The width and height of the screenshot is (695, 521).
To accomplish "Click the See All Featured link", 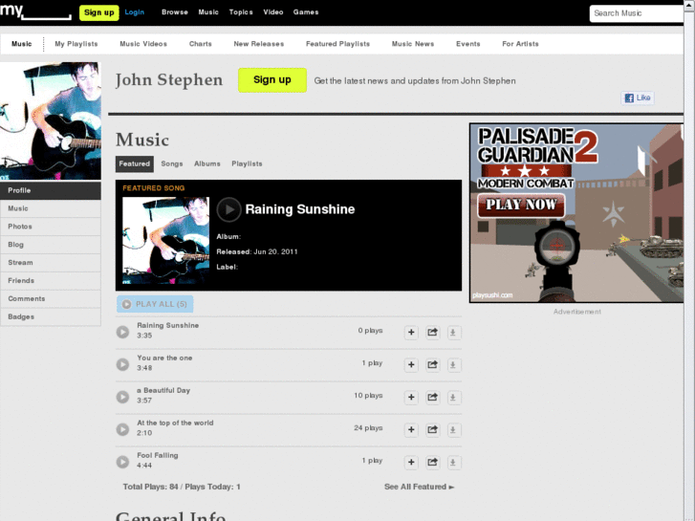I will coord(419,487).
